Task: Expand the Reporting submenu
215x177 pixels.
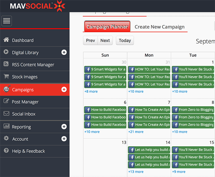Action: click(x=64, y=127)
